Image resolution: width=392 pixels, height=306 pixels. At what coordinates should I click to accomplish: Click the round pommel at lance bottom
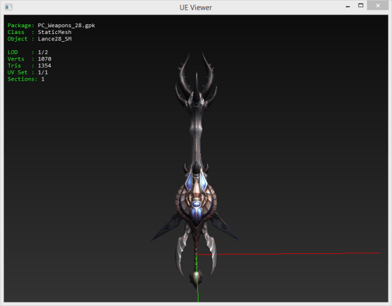tap(197, 276)
